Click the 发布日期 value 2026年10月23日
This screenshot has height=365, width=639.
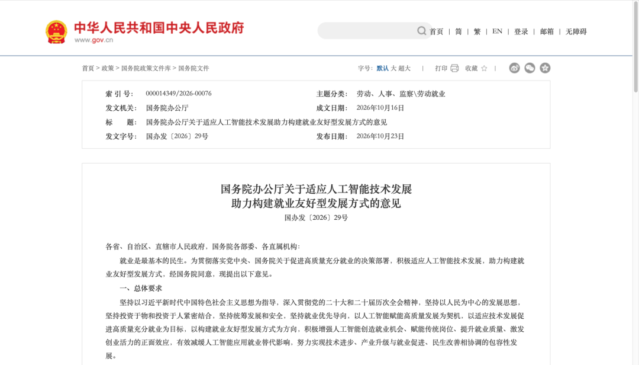click(380, 136)
